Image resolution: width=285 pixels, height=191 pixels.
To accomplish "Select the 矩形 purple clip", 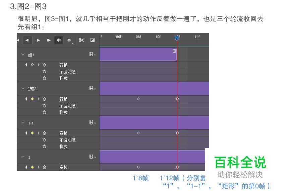I will coord(154,89).
